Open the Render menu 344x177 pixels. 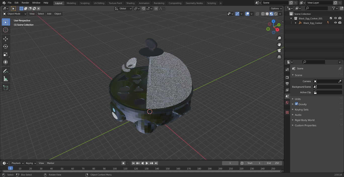[x=25, y=3]
